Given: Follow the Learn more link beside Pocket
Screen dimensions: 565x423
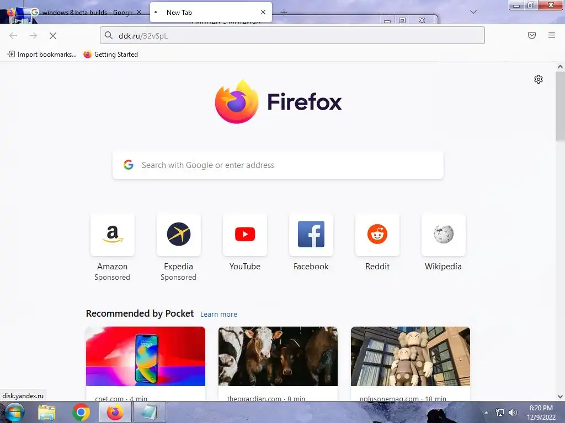Looking at the screenshot, I should pos(218,314).
